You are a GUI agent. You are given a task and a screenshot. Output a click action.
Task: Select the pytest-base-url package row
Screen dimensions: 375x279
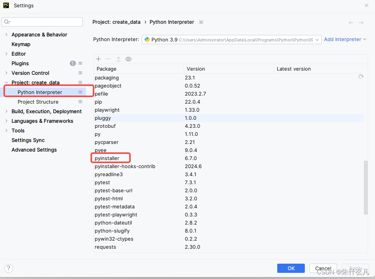click(229, 190)
